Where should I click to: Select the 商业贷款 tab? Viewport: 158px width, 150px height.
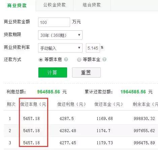(17, 5)
